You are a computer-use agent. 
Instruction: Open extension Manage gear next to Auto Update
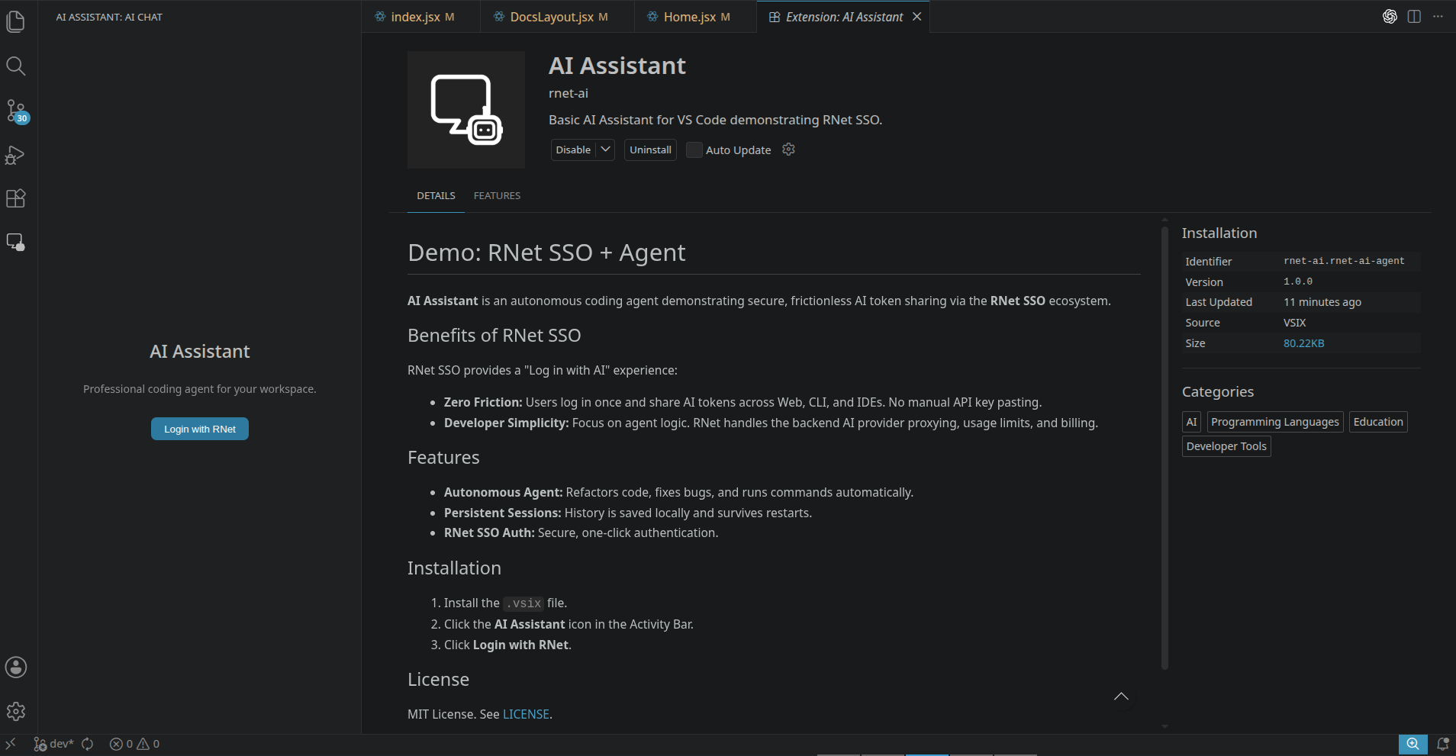[789, 150]
